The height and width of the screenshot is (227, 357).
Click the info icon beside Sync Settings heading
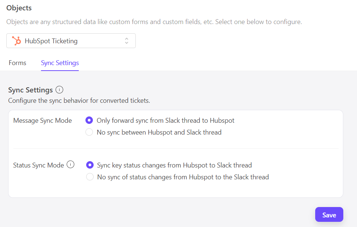(59, 90)
